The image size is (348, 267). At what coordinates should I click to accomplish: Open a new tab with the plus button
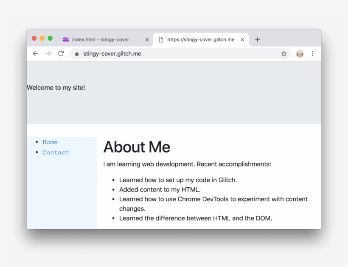[x=257, y=39]
